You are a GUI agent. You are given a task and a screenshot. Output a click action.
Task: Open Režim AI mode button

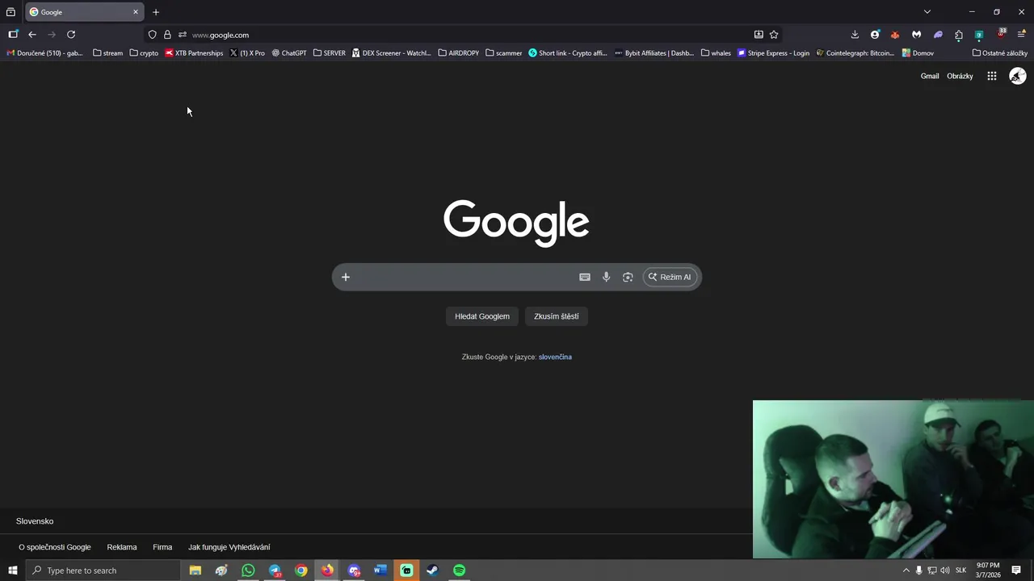(669, 277)
